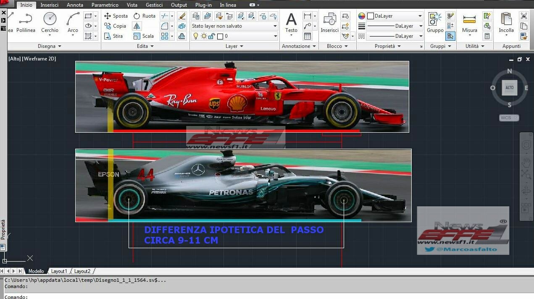Click the ALTO face on ViewCube
The image size is (534, 299).
click(509, 88)
